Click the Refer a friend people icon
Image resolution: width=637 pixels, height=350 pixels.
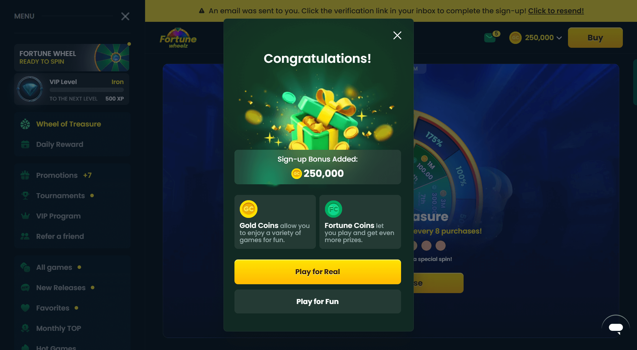[25, 236]
